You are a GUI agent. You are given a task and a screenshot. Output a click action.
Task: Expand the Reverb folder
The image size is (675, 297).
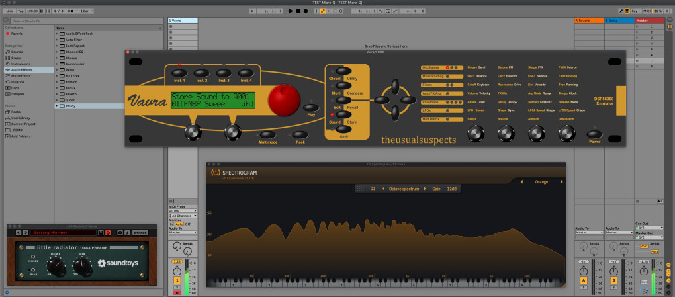pos(56,94)
